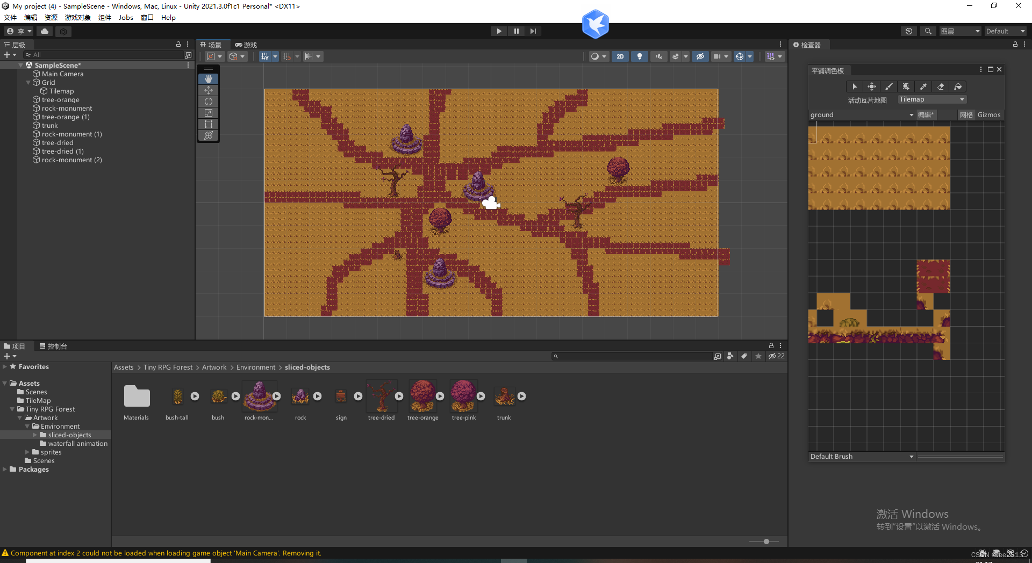Click Environment in the breadcrumb path
Viewport: 1032px width, 563px height.
pos(256,367)
